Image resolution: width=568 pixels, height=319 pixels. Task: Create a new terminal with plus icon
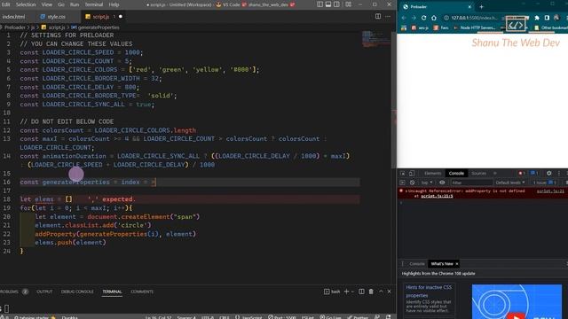[x=346, y=292]
